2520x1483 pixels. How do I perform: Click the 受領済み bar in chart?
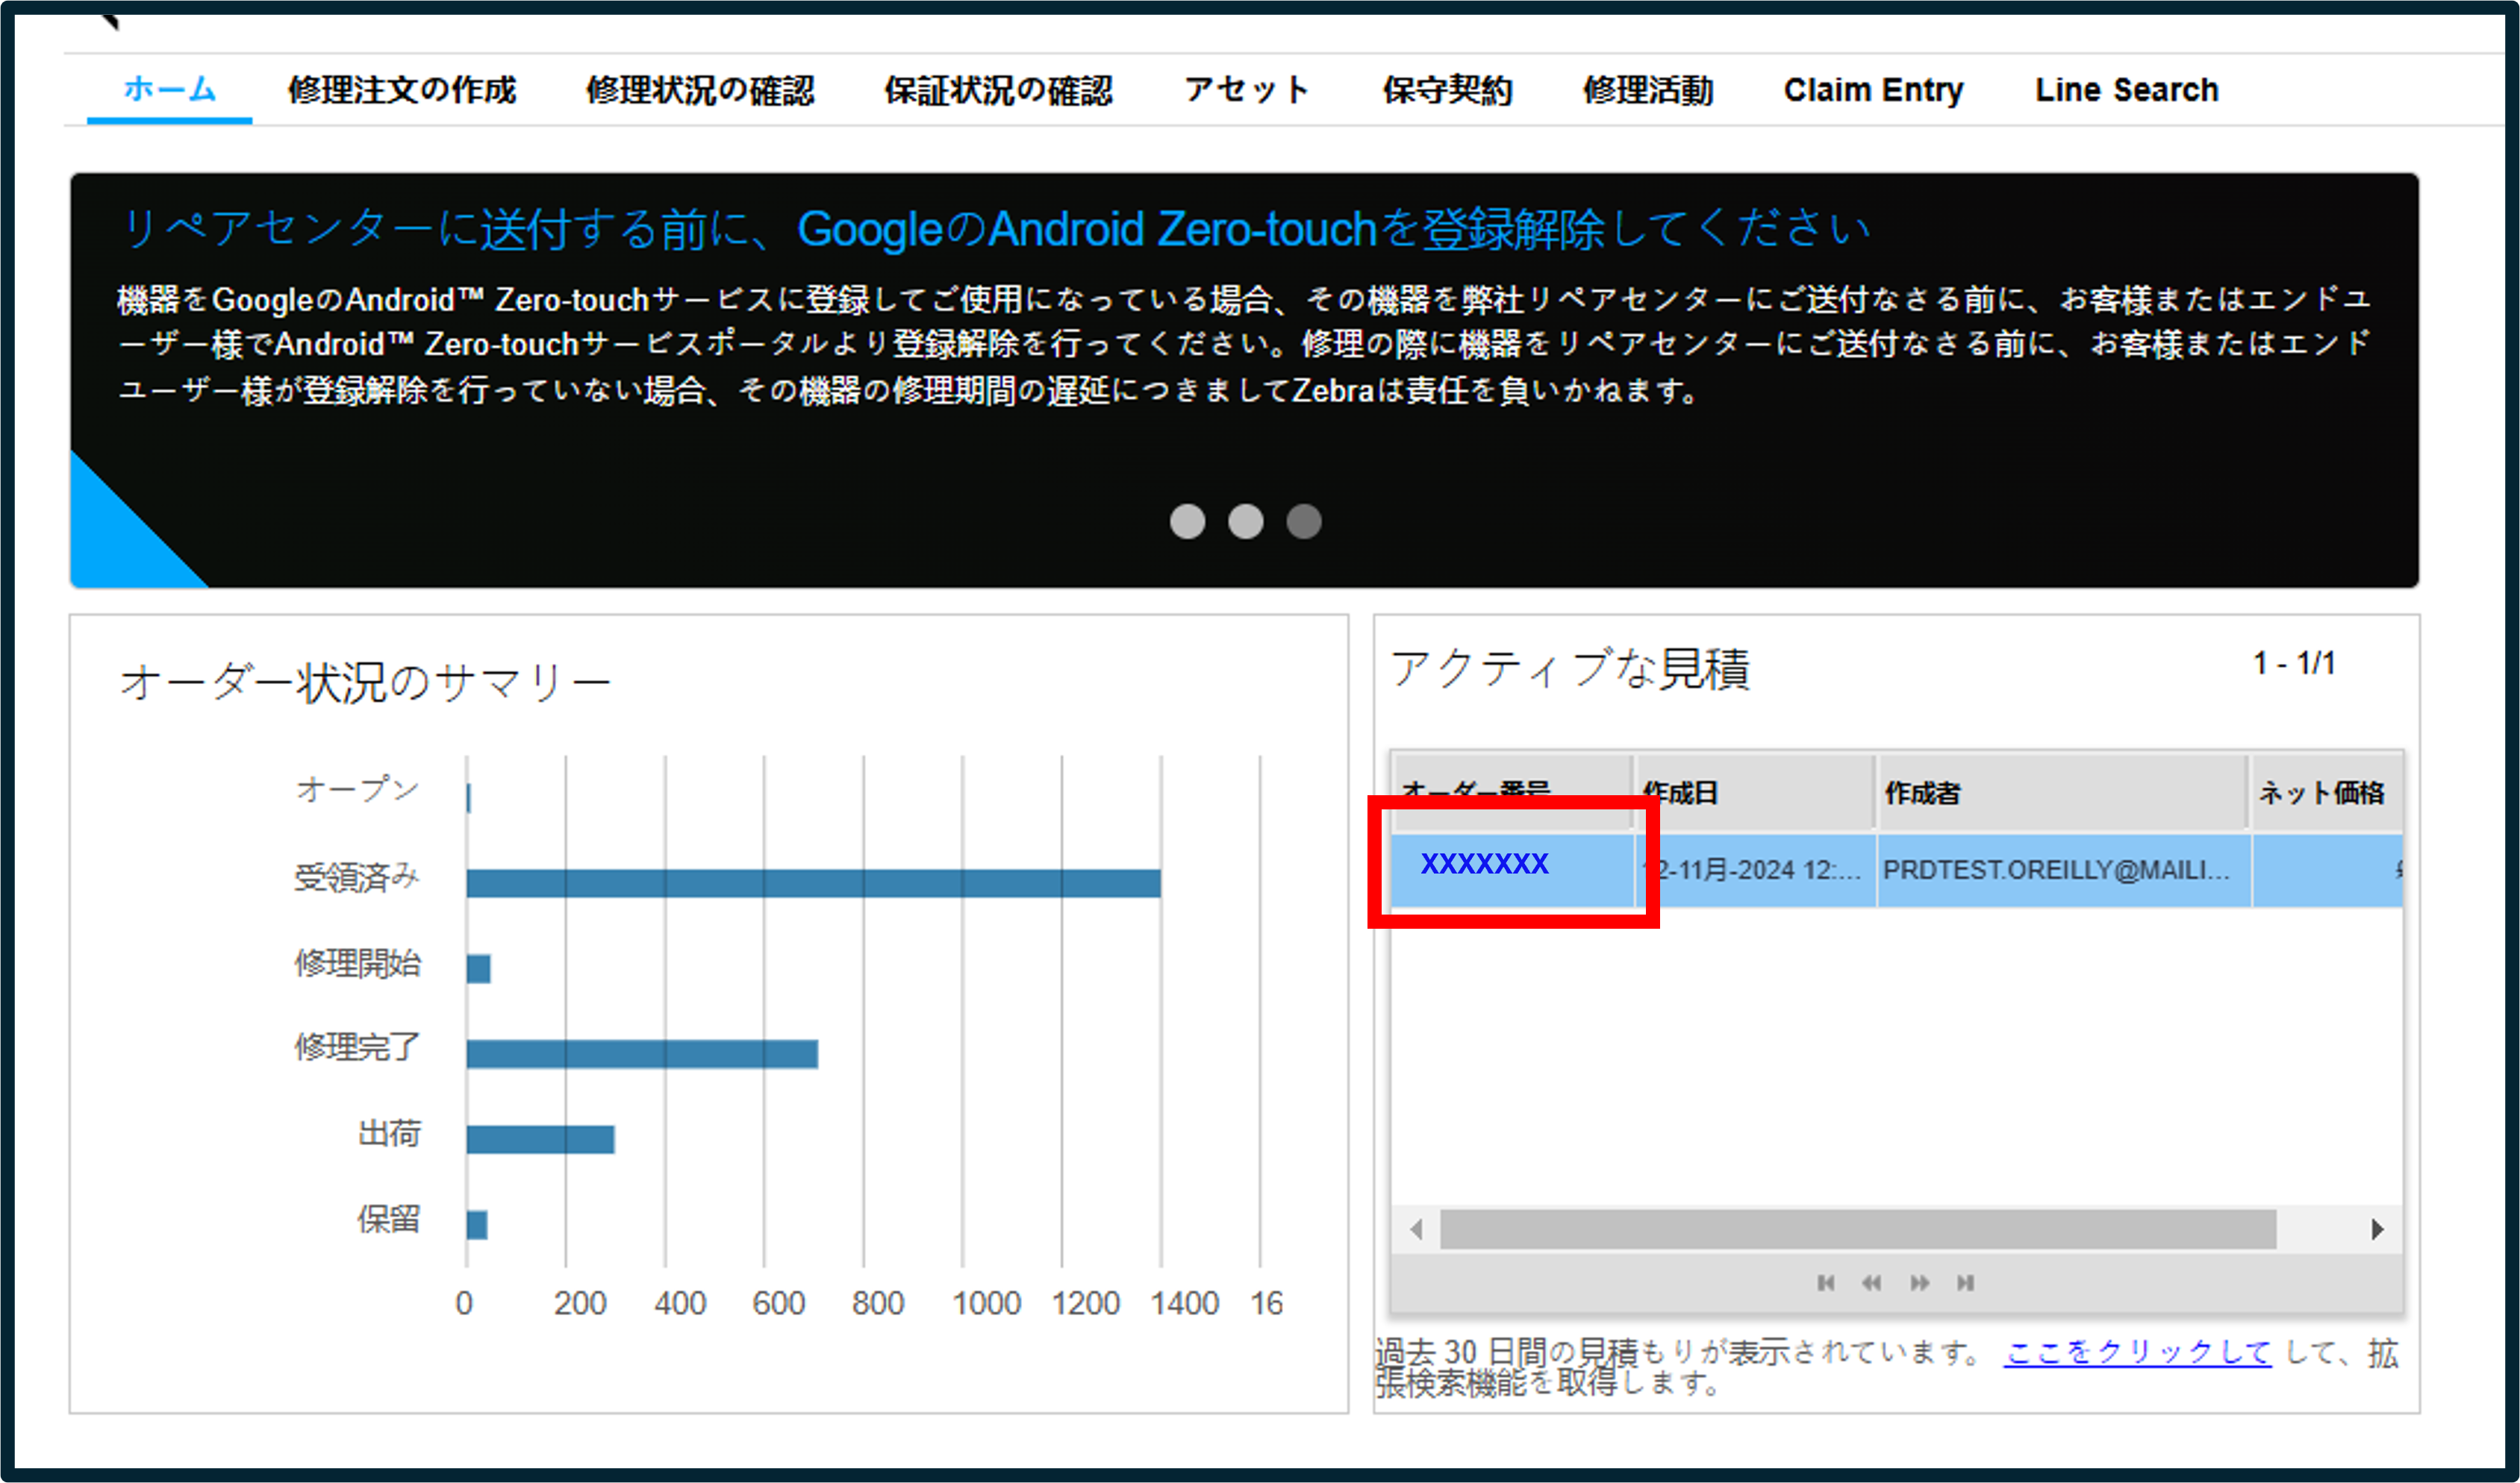pos(813,882)
